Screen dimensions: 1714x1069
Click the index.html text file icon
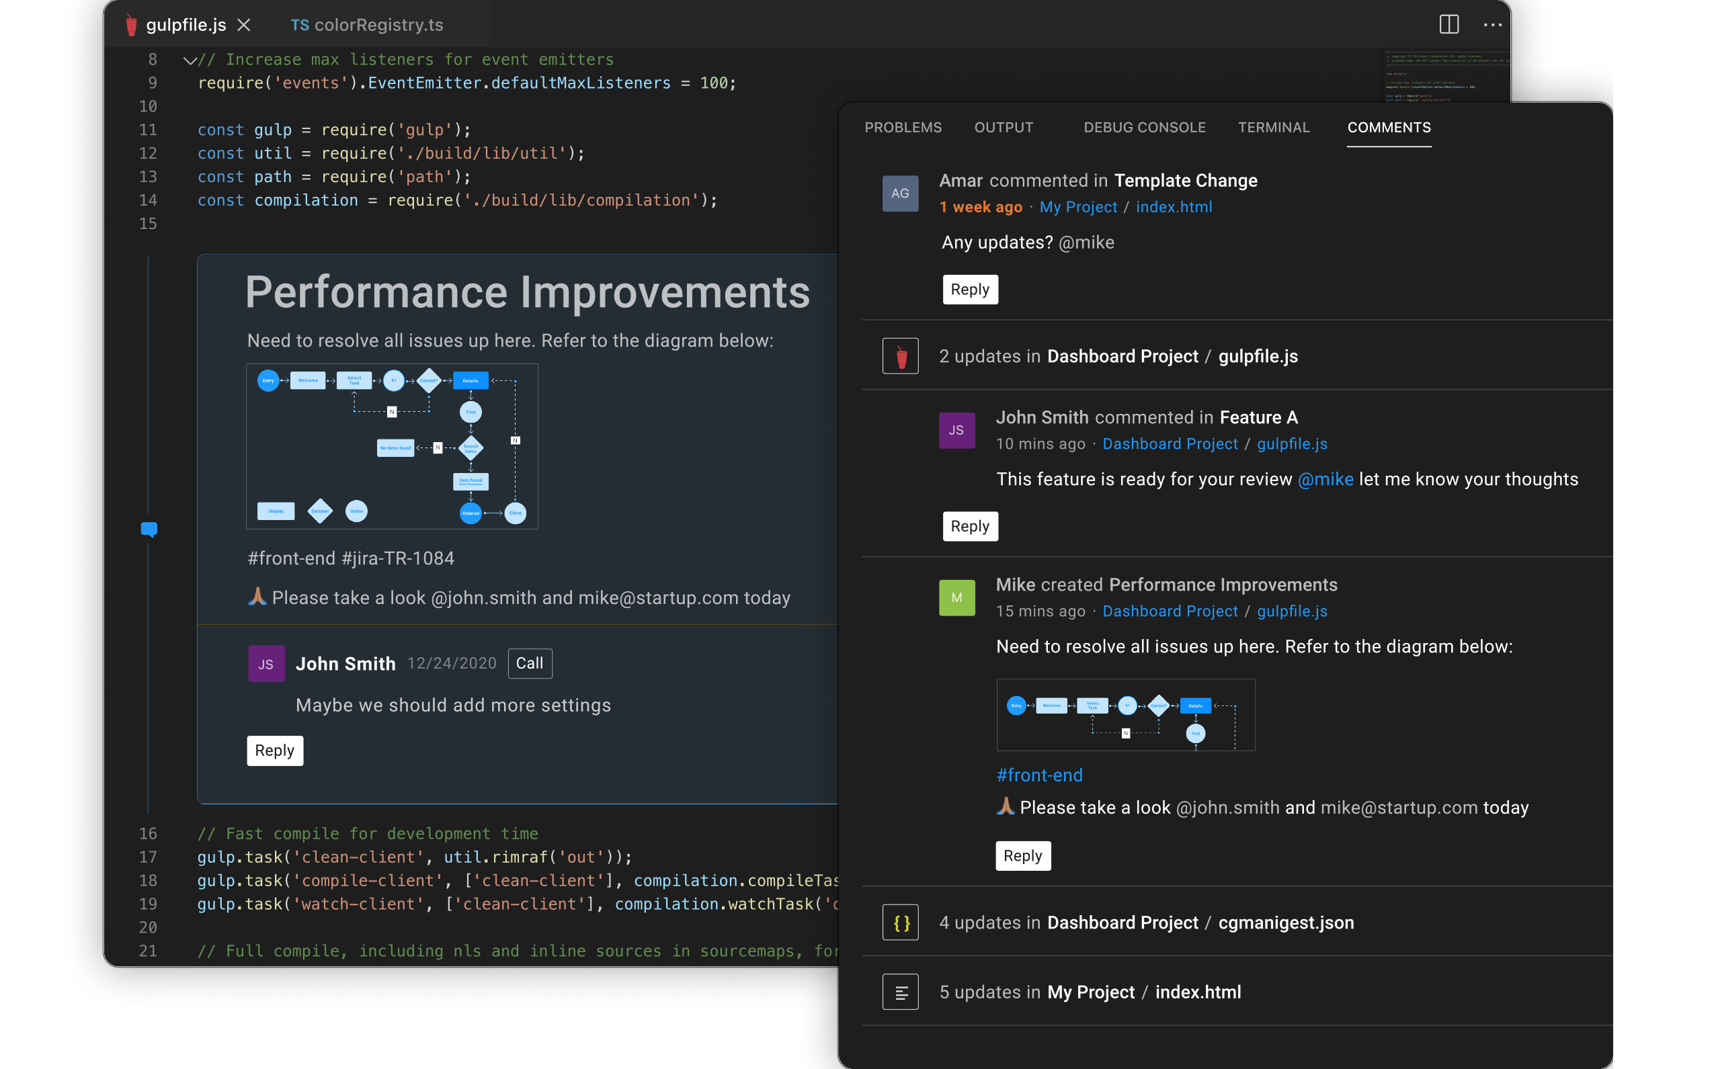point(900,992)
